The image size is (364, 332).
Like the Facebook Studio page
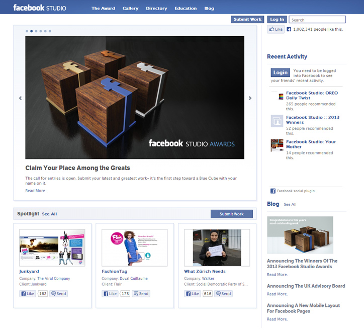click(x=276, y=29)
